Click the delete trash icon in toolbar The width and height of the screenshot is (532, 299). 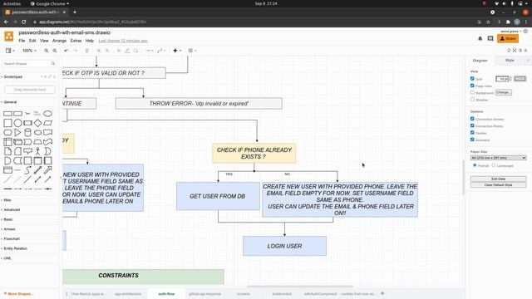pos(86,51)
